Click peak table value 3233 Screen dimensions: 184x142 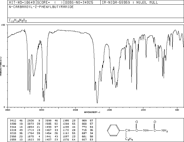(x=13, y=133)
